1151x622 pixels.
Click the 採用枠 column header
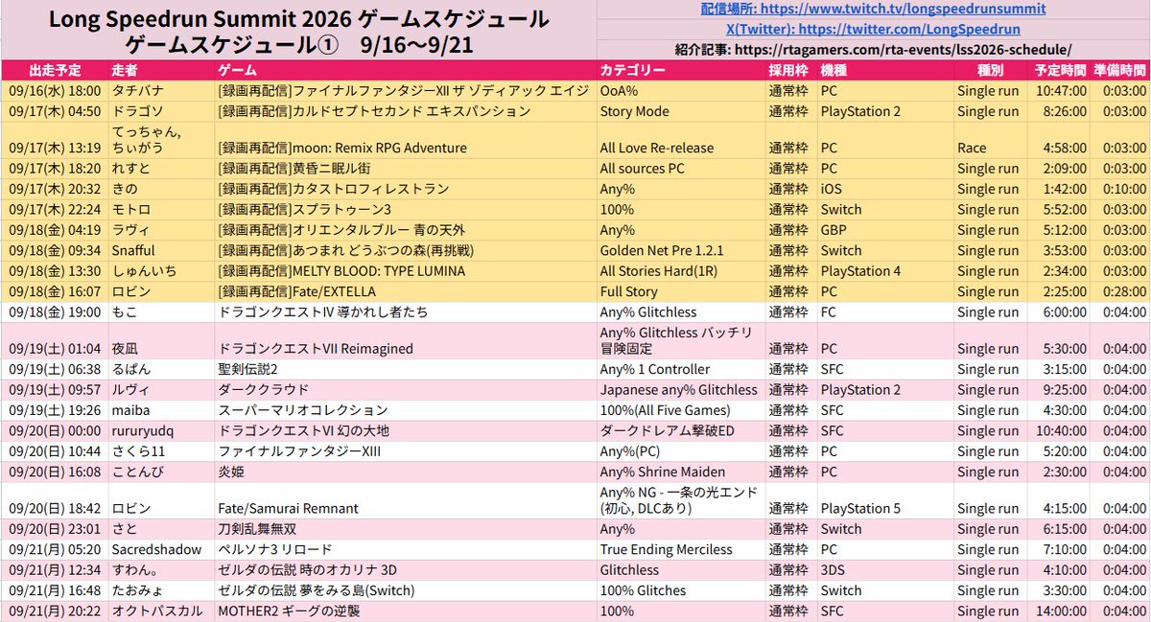(790, 70)
